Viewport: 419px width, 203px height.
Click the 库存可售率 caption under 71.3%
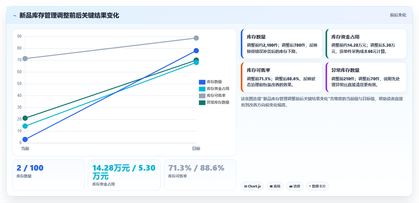click(178, 176)
